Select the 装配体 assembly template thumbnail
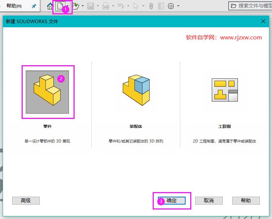This screenshot has width=272, height=219. click(x=136, y=90)
